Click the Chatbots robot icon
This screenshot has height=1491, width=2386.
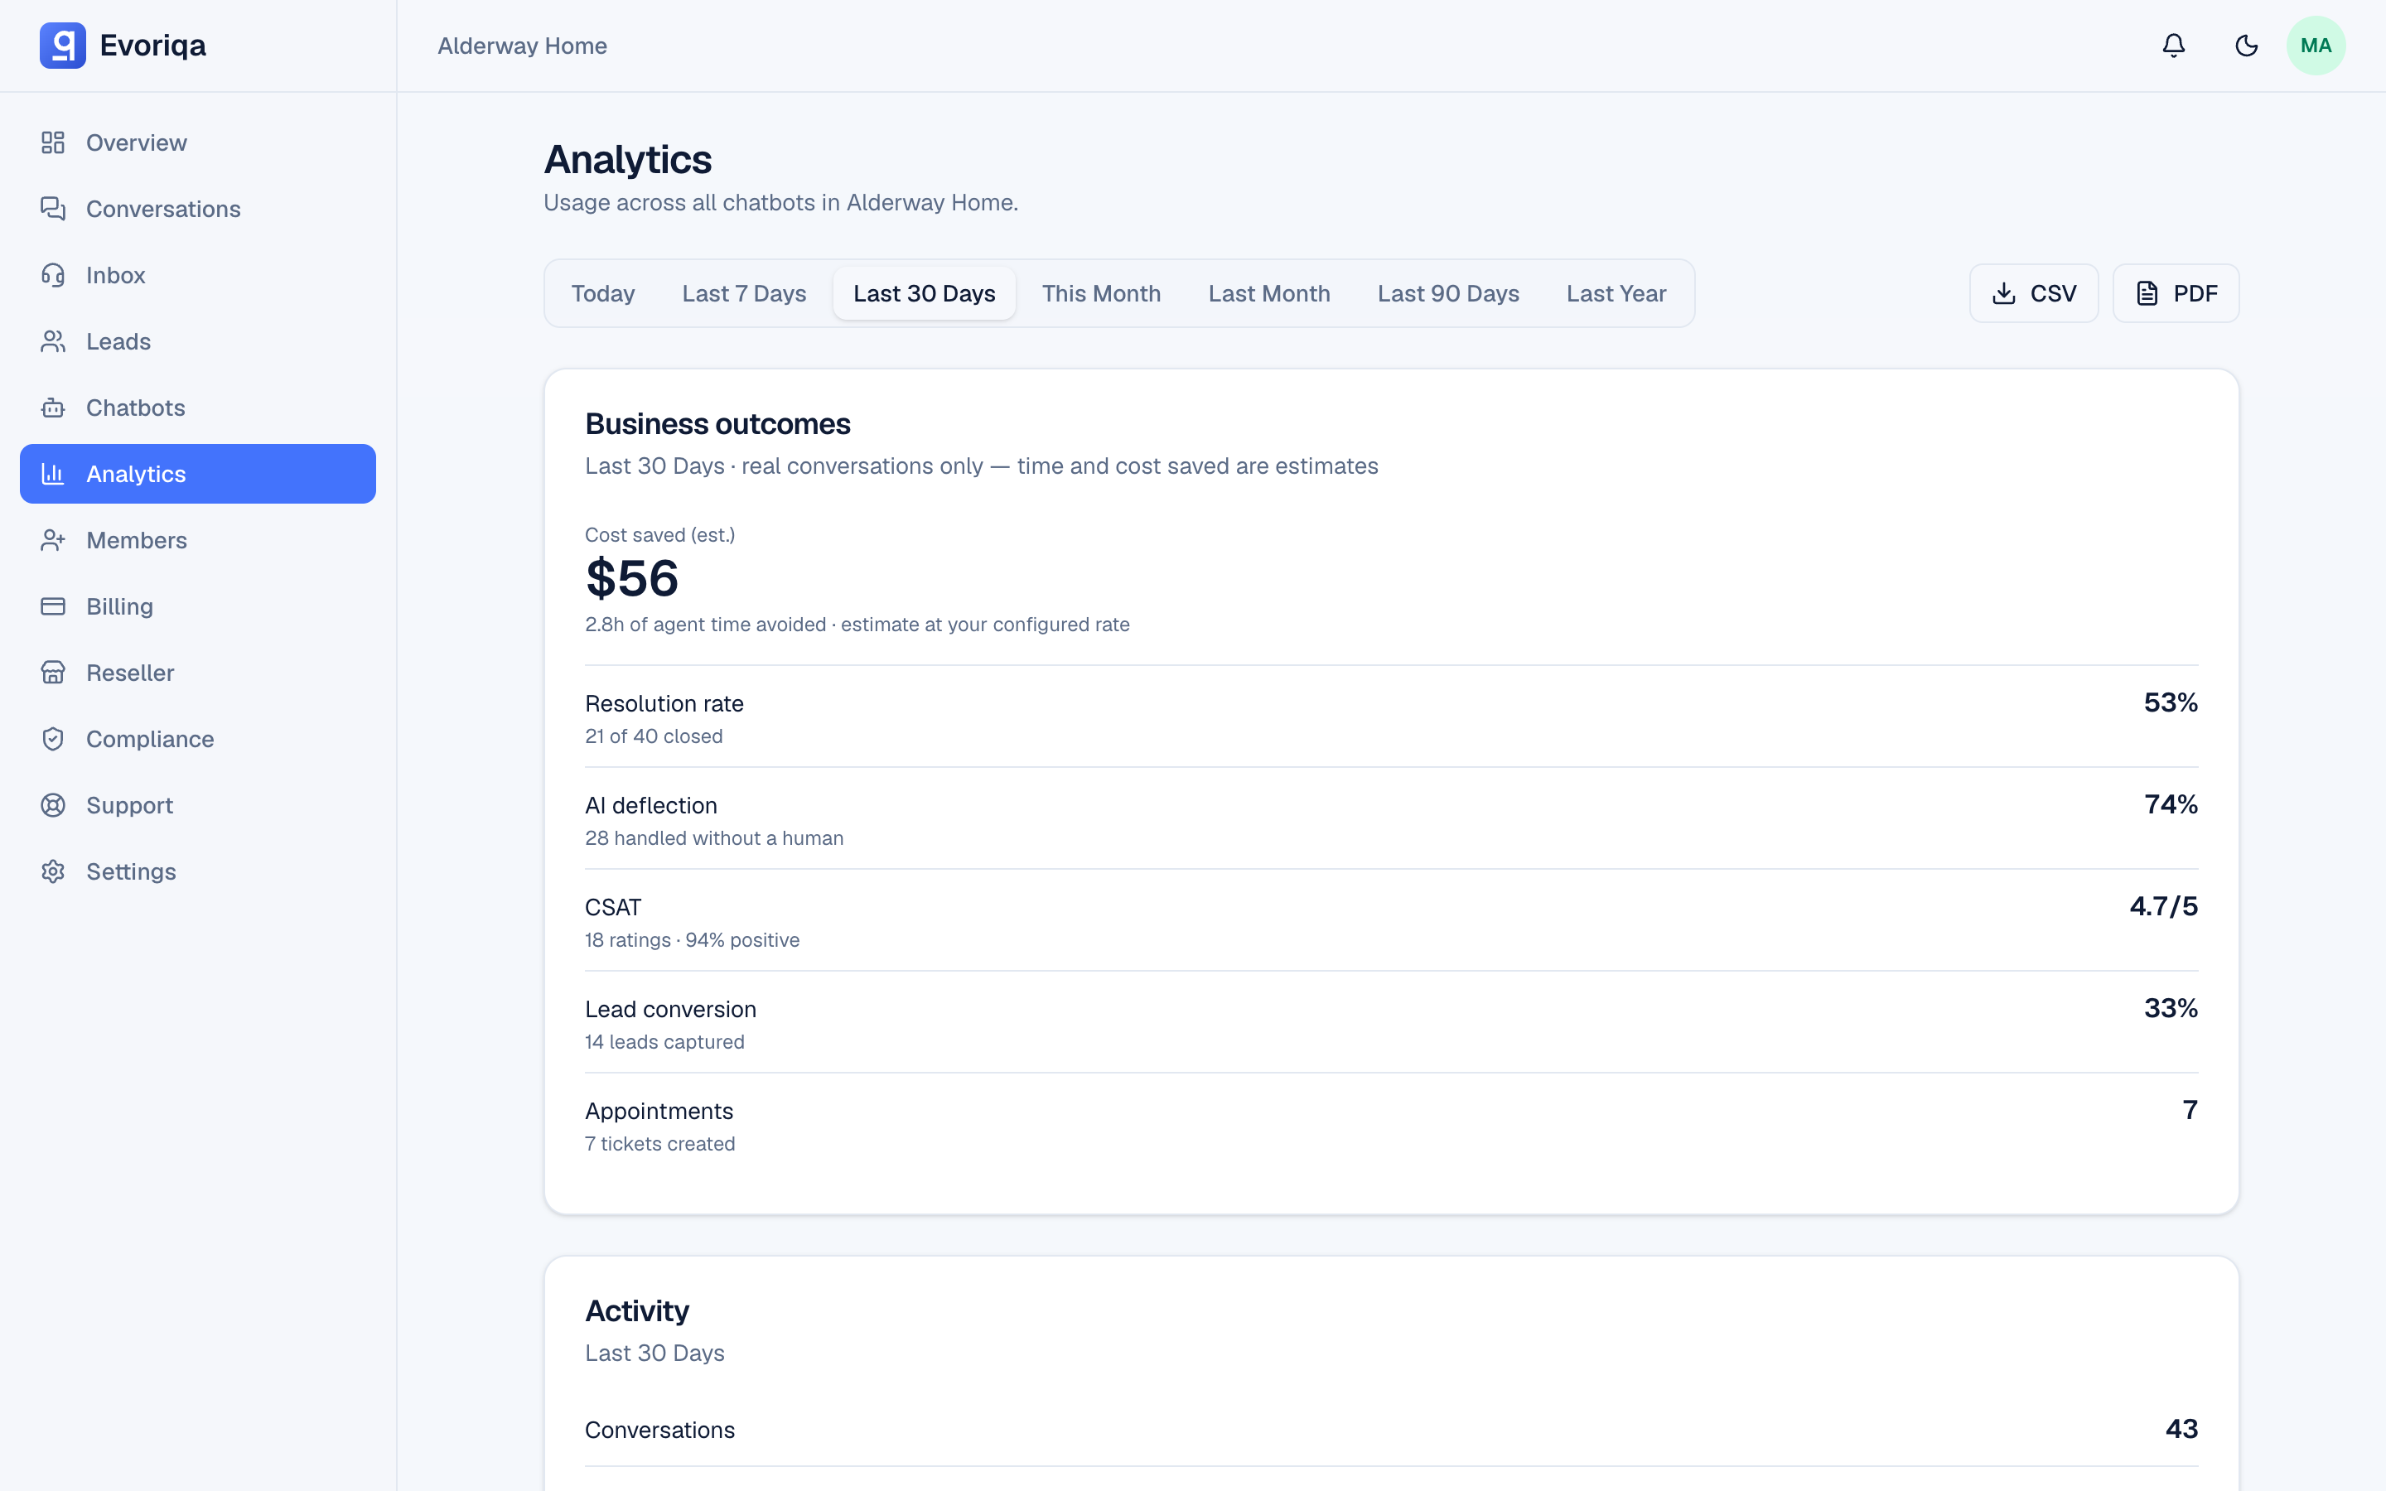(x=53, y=408)
